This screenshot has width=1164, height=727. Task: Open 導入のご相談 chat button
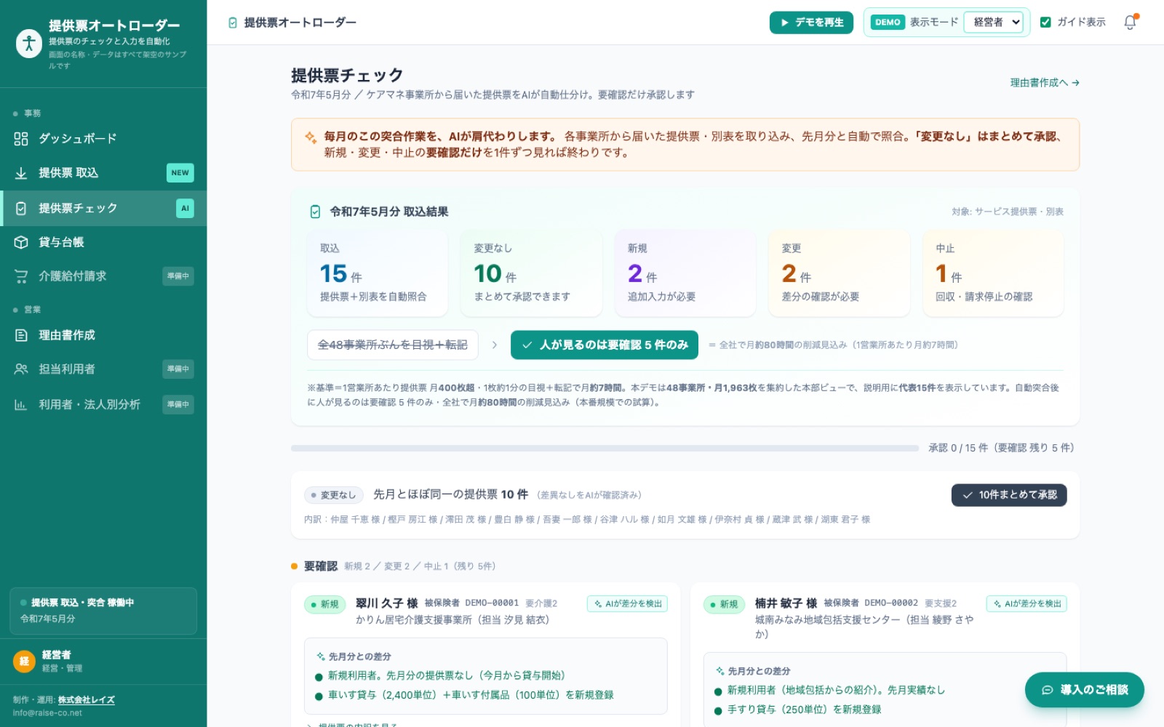[1085, 690]
